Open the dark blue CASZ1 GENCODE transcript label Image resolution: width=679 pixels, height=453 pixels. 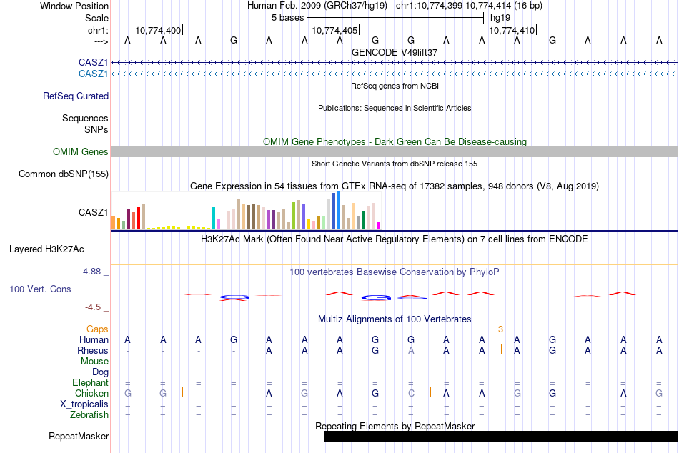coord(93,63)
